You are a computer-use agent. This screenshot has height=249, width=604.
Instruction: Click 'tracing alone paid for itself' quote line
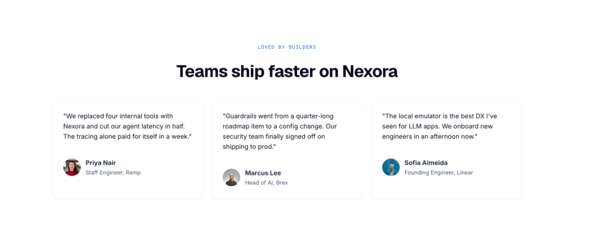click(127, 136)
